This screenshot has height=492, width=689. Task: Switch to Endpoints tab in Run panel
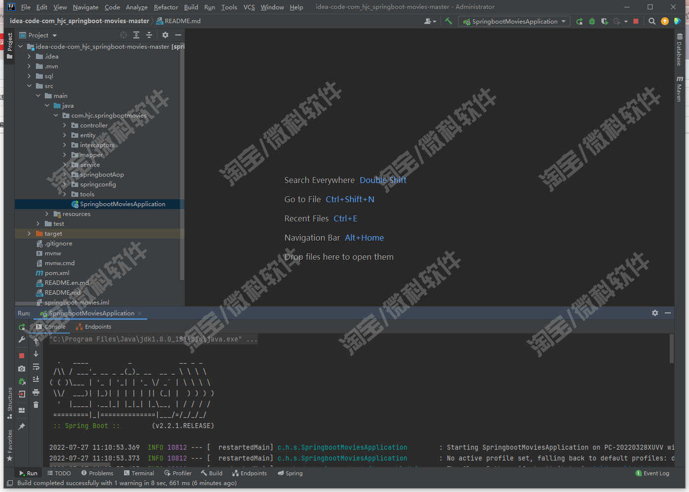94,327
